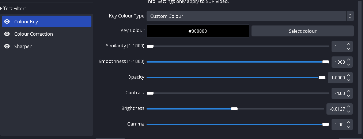Viewport: 363px width, 139px height.
Task: Click the Contrast value field showing -4.00
Action: coord(340,94)
